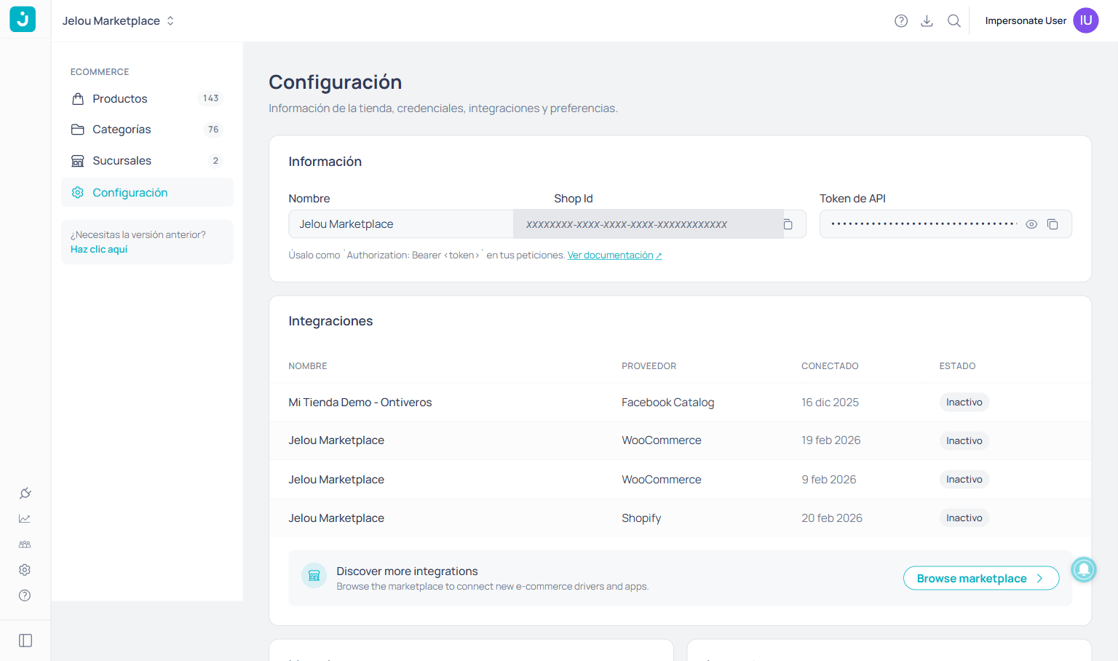Select Configuración in the sidebar menu

click(147, 192)
